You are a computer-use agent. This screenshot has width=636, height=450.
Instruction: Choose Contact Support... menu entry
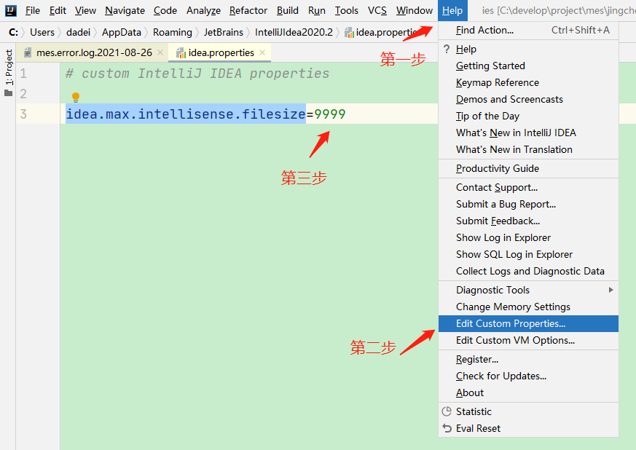528,187
